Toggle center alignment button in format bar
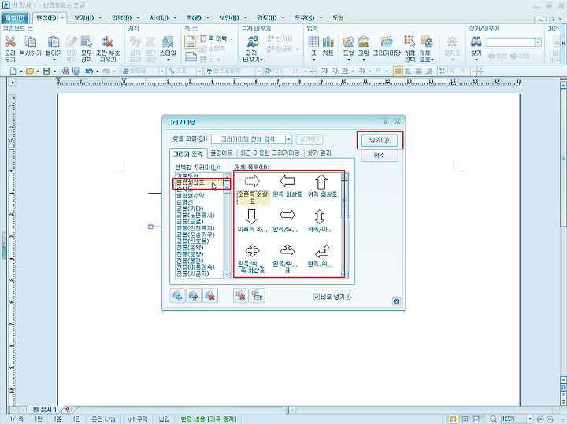 pyautogui.click(x=418, y=71)
